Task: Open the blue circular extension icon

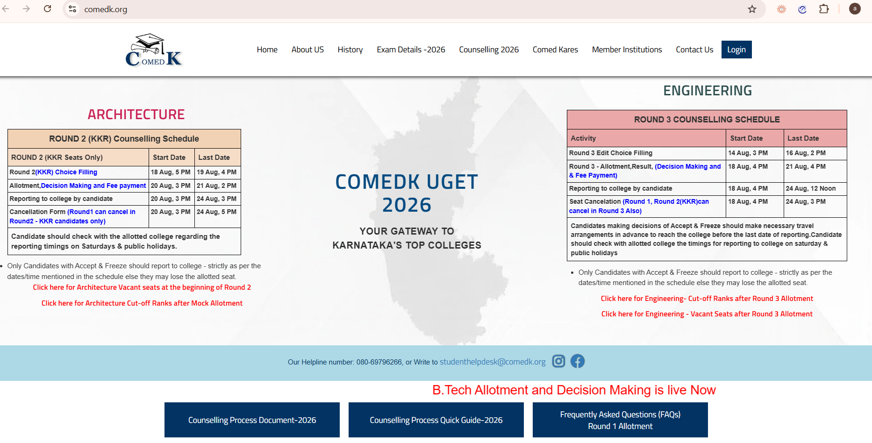Action: click(802, 9)
